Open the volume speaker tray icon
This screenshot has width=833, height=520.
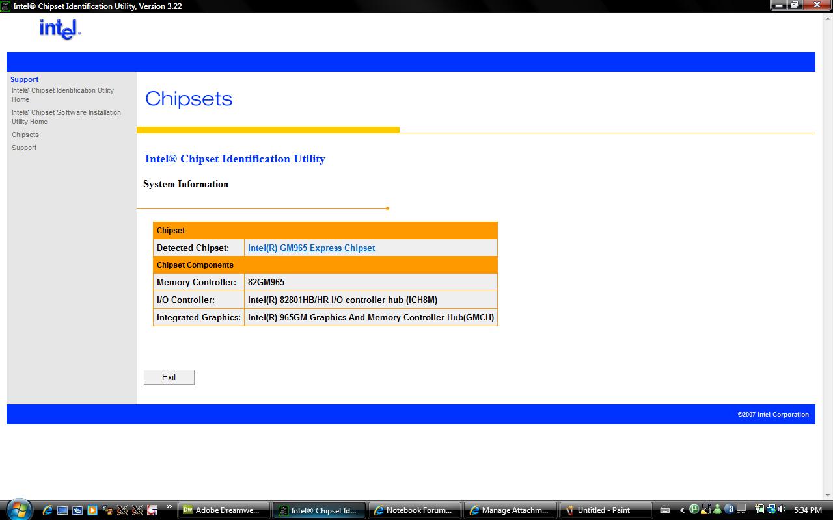(782, 510)
